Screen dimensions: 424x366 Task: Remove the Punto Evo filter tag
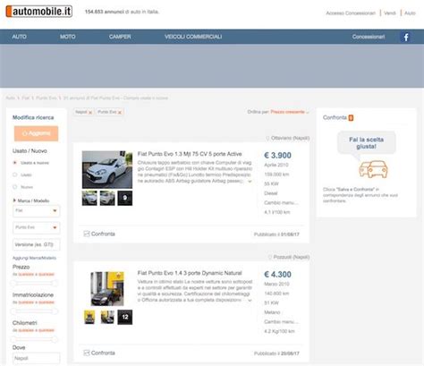click(120, 112)
